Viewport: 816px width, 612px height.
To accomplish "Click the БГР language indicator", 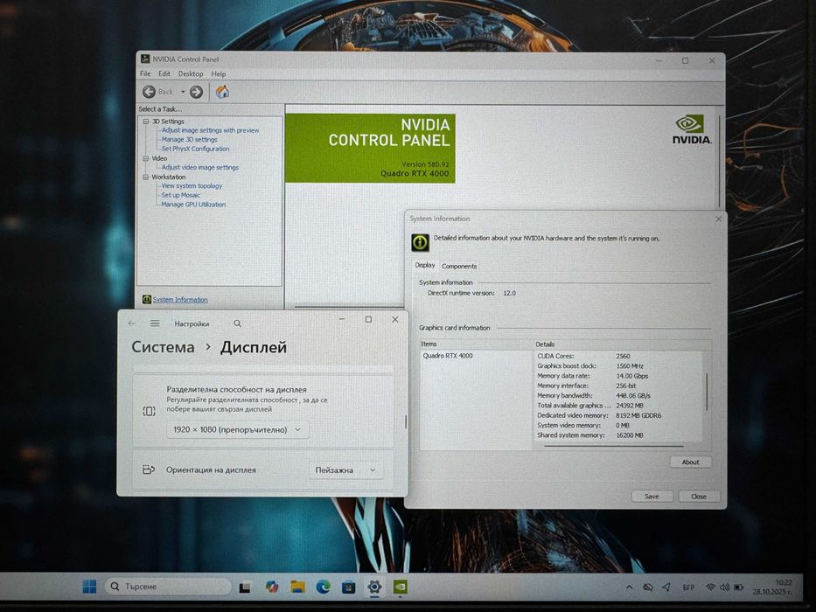I will (x=688, y=588).
